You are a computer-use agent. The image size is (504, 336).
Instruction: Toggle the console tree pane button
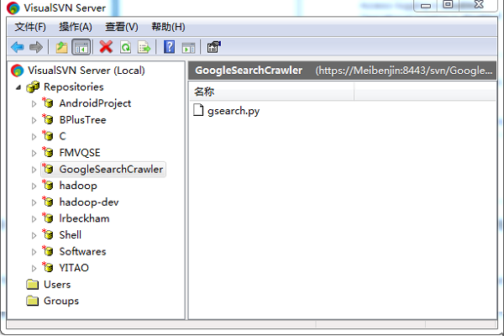tap(81, 47)
